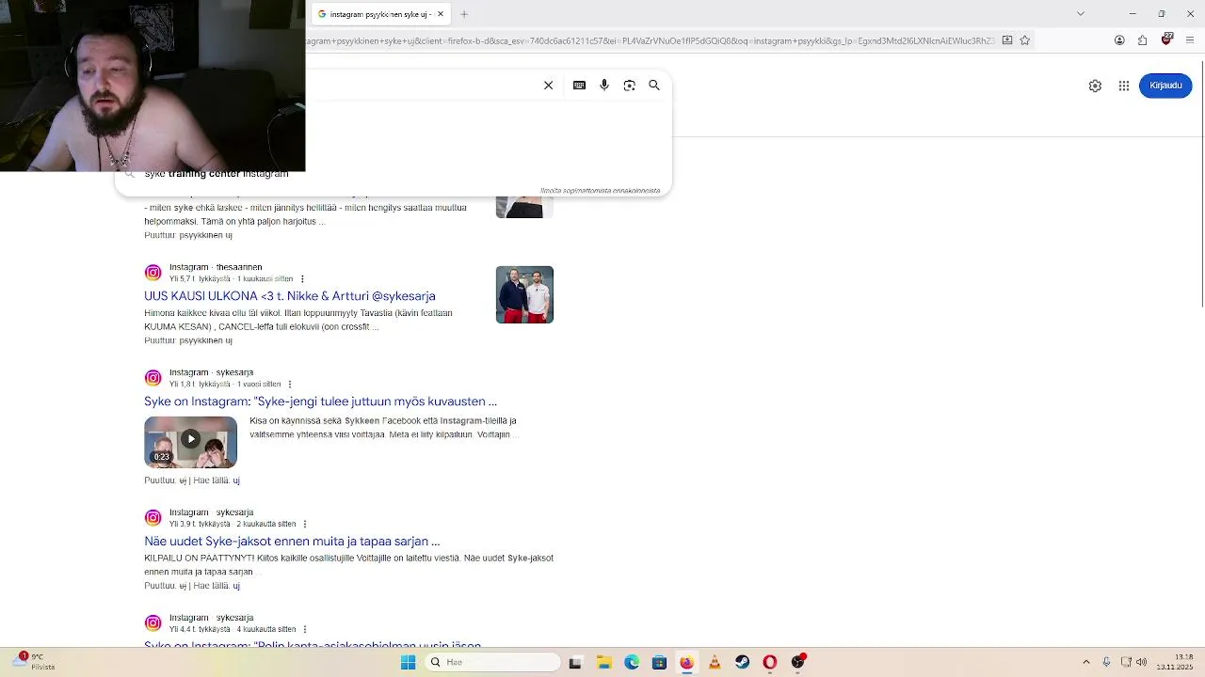
Task: Open search by image camera icon
Action: pyautogui.click(x=630, y=86)
